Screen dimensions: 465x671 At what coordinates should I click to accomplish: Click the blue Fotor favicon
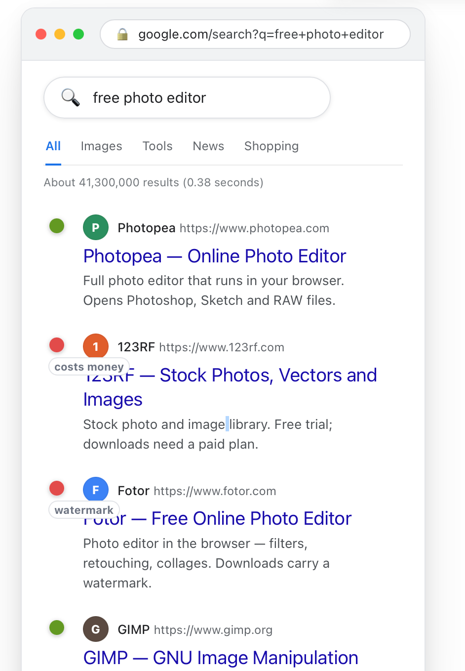click(x=96, y=490)
